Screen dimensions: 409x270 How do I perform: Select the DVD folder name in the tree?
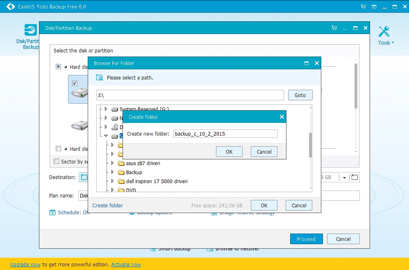coord(131,190)
